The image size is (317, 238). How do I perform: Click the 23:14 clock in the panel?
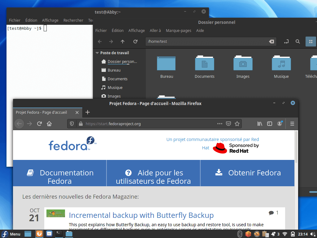303,234
